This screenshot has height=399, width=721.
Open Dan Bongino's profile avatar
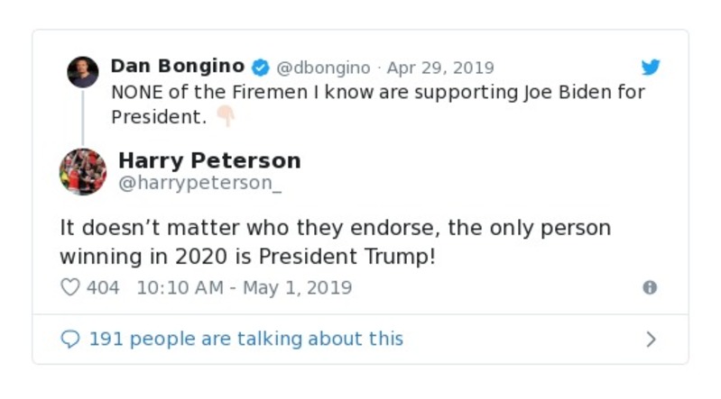83,72
